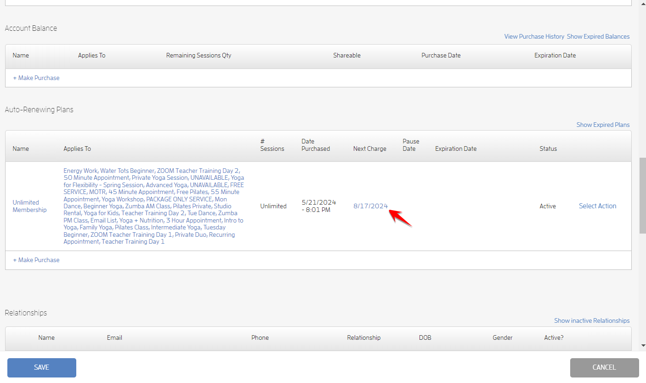
Task: Click Show inactive Relationships link
Action: coord(592,320)
